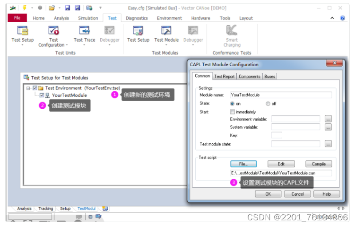The width and height of the screenshot is (355, 226).
Task: Select the State off radio button
Action: (x=268, y=104)
